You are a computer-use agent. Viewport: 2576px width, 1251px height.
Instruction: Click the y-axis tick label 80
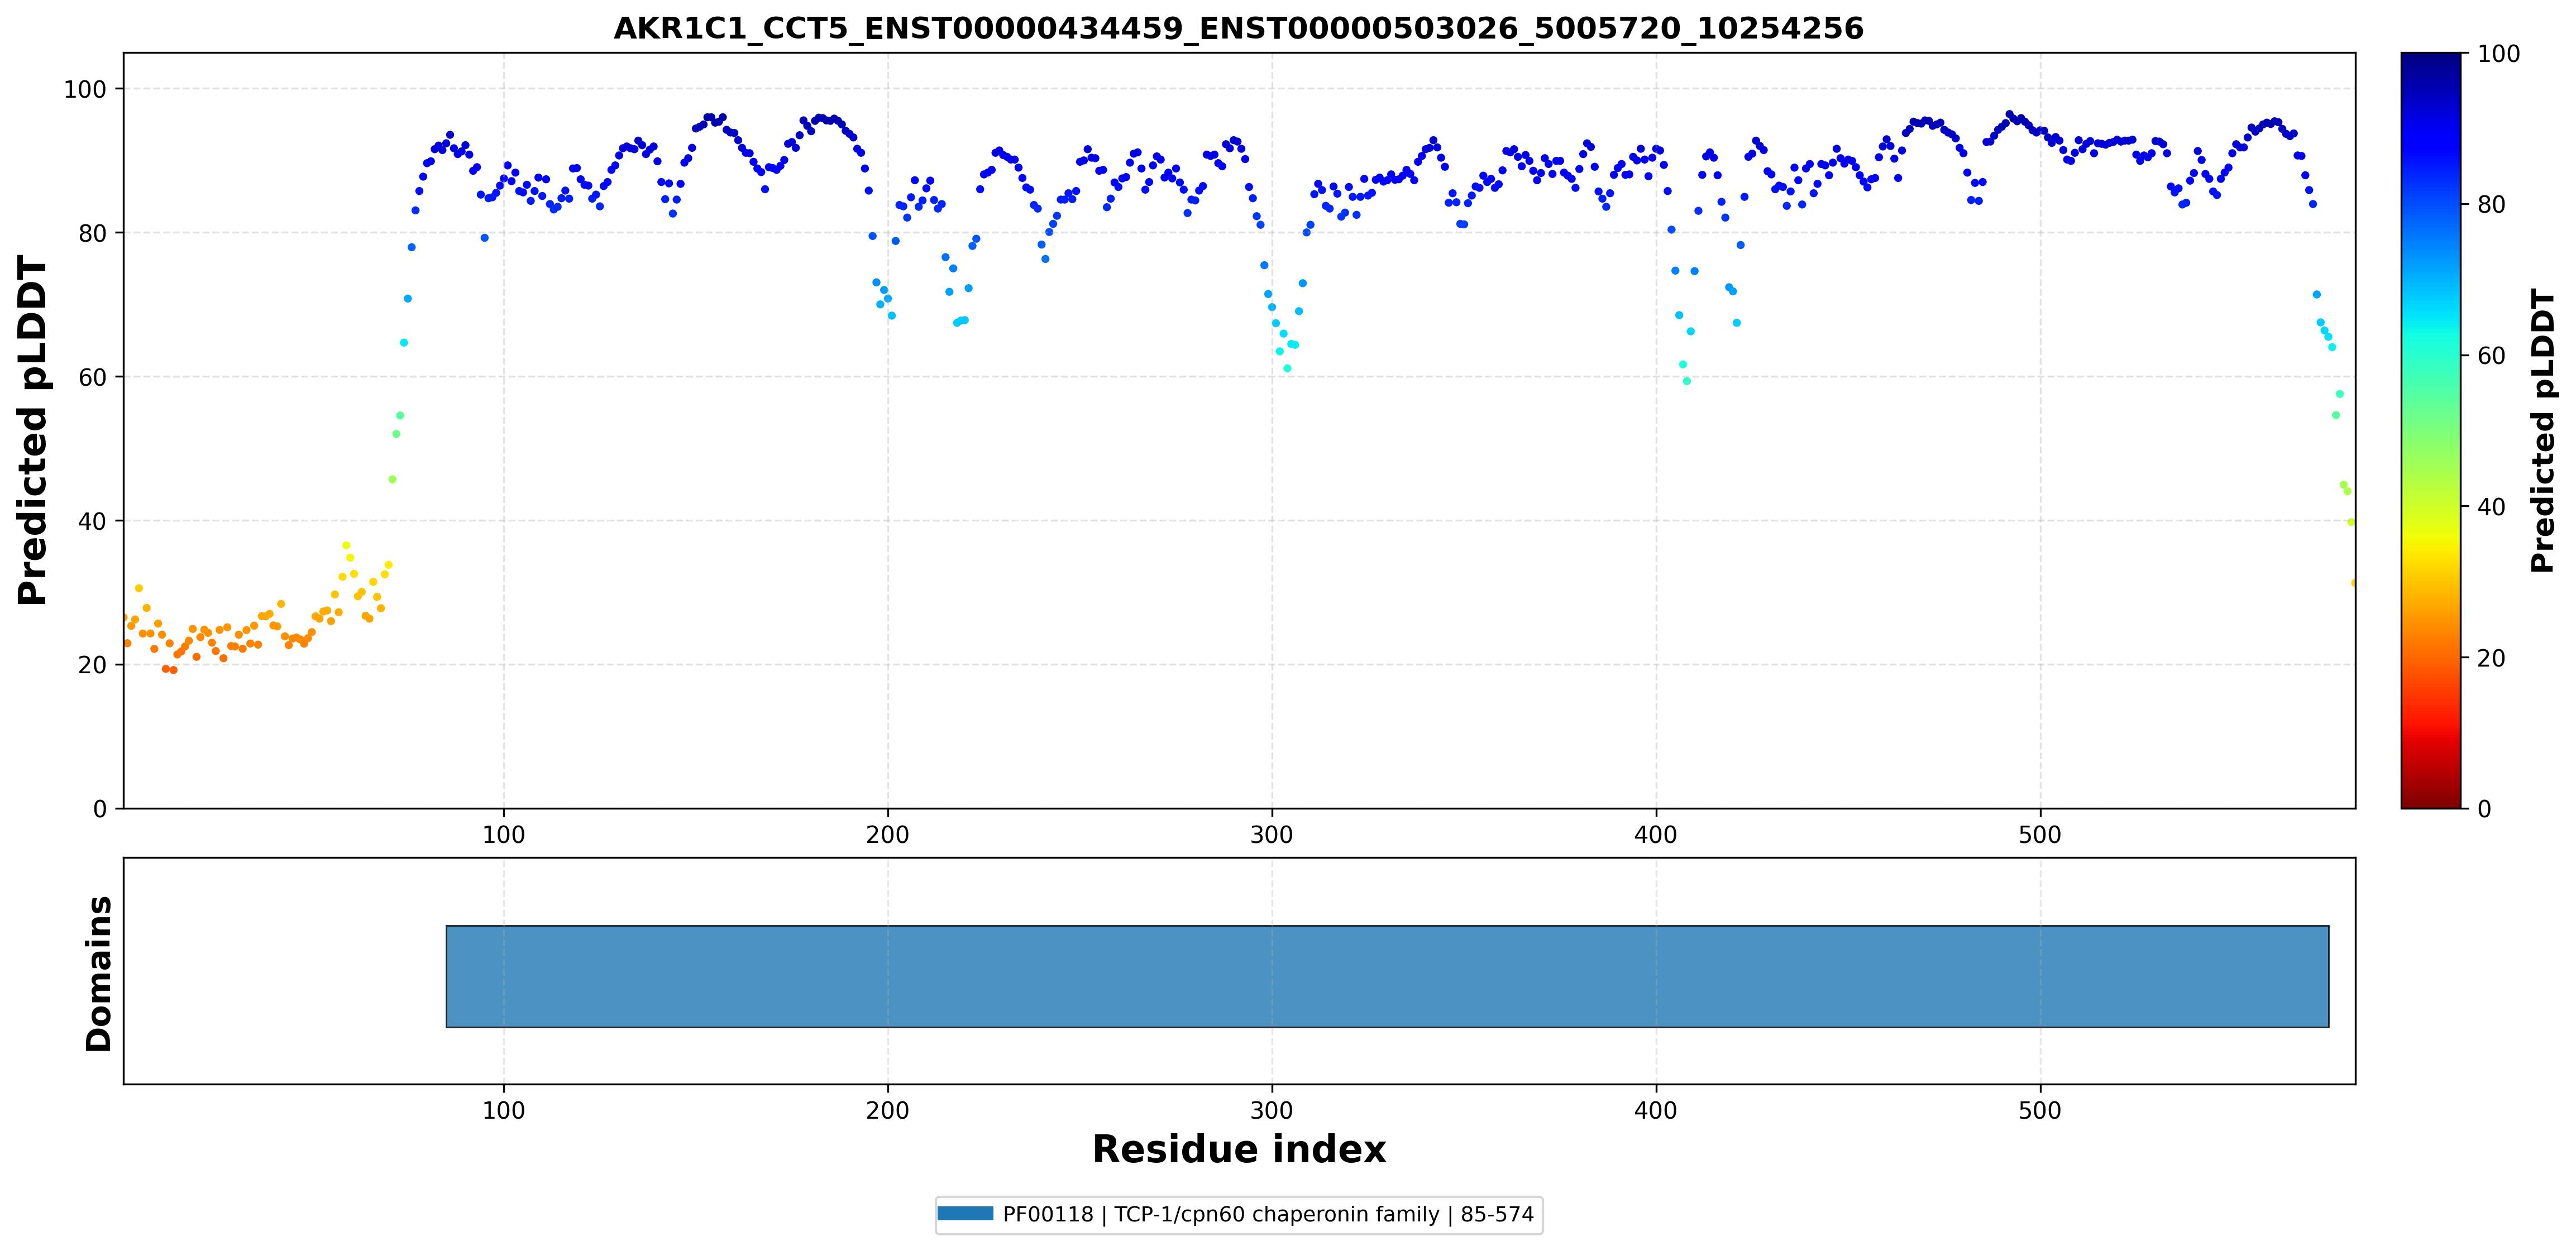coord(92,233)
